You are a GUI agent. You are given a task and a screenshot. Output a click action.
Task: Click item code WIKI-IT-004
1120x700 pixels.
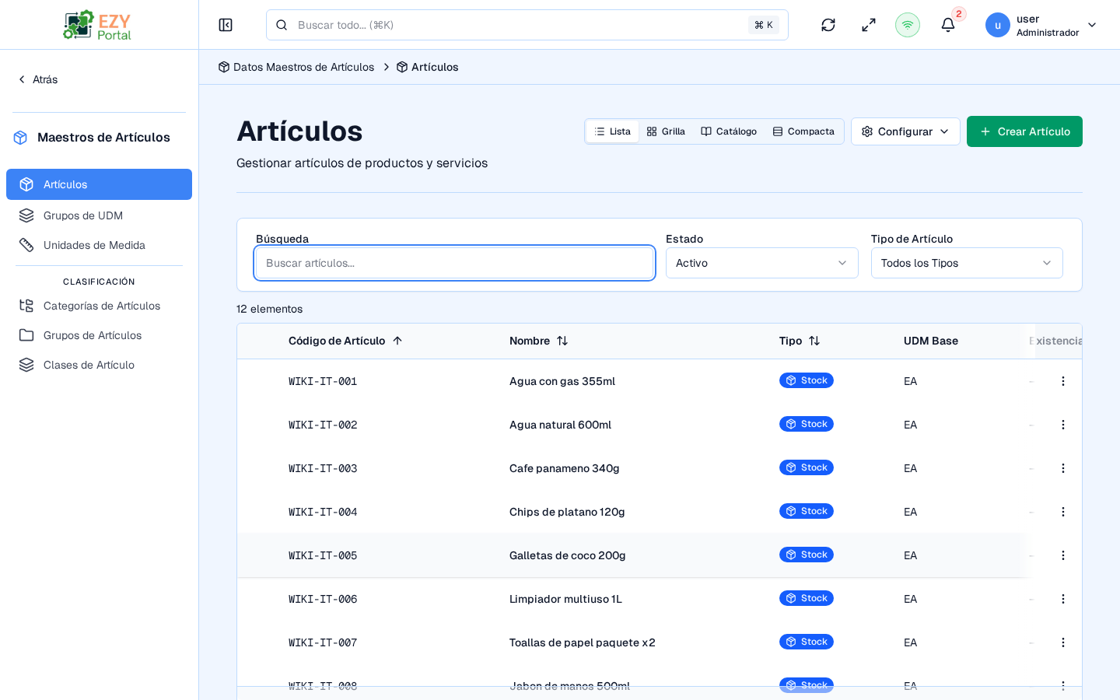click(x=323, y=512)
